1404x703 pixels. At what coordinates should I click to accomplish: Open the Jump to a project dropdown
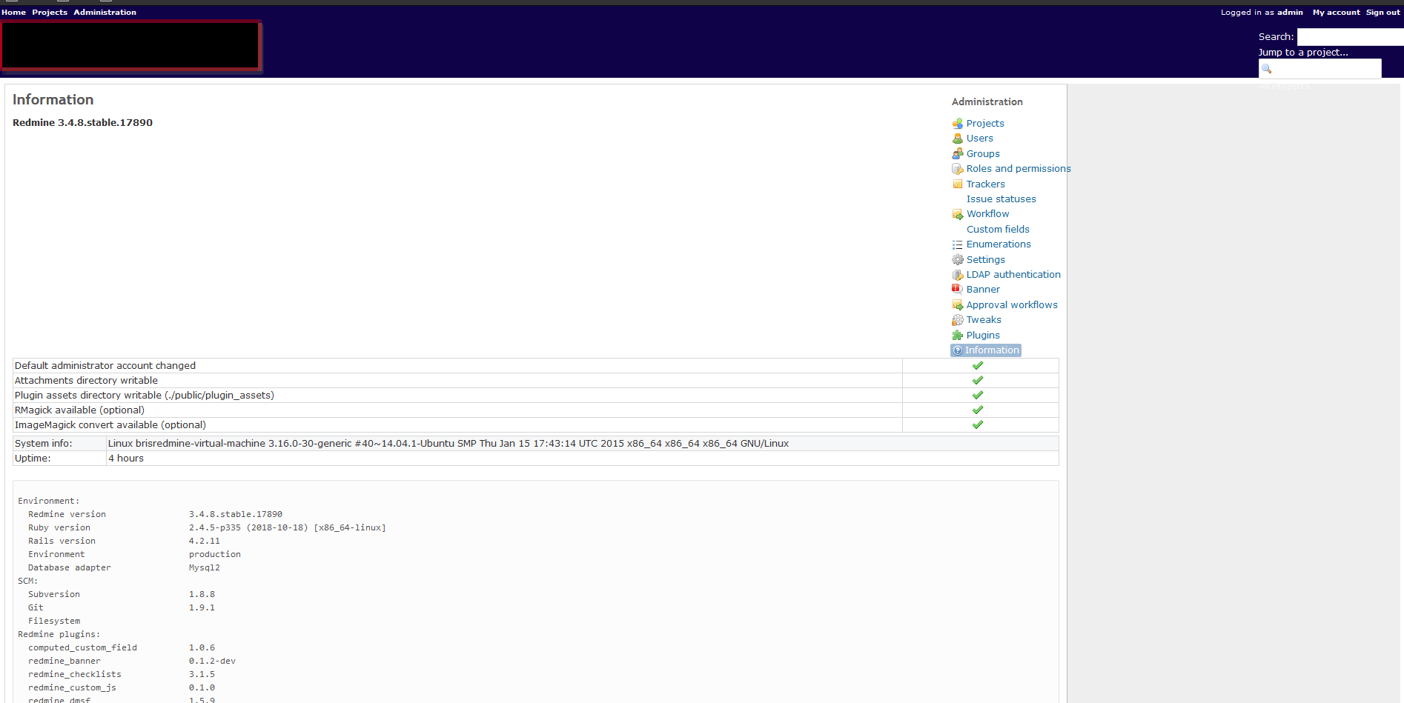pos(1303,53)
